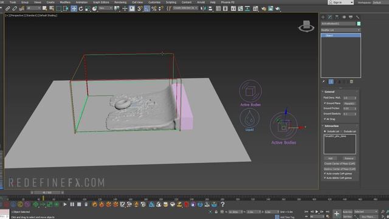The image size is (389, 219).
Task: Open the Utilities wrench tab
Action: tap(357, 17)
